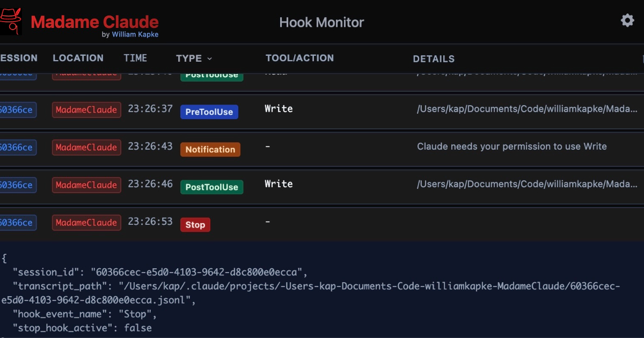Viewport: 644px width, 338px height.
Task: Click the SESSION column header
Action: [x=18, y=58]
